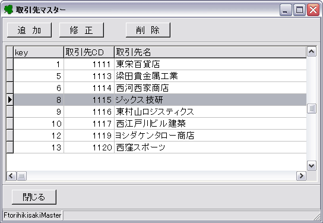The image size is (323, 223).
Task: Click the 削除 (delete) button
Action: pyautogui.click(x=148, y=30)
